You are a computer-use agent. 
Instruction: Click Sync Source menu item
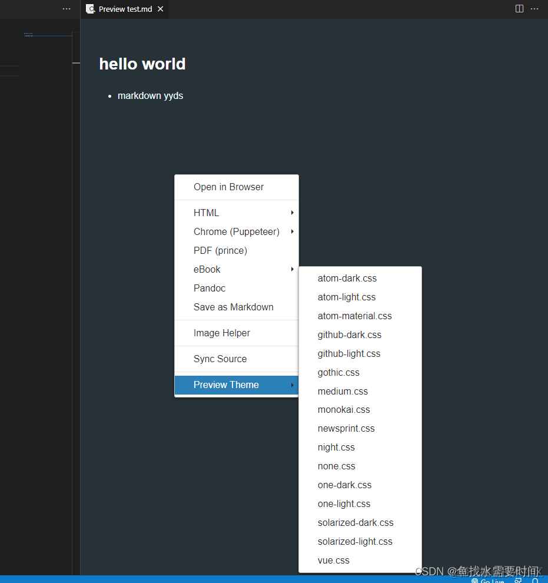coord(236,359)
